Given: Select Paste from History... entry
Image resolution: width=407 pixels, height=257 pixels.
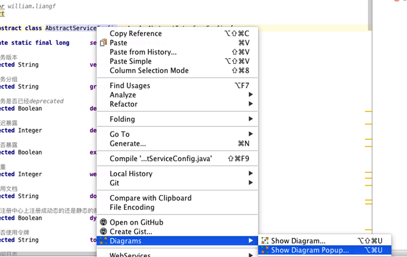Looking at the screenshot, I should pos(143,52).
